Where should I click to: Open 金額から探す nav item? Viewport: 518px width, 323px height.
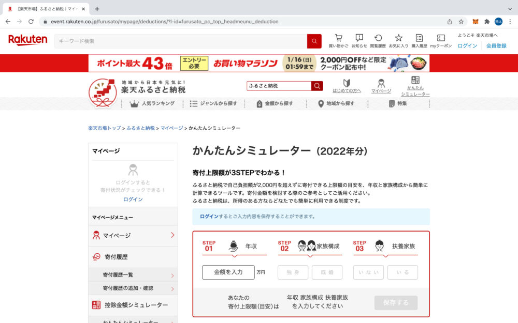coord(275,103)
